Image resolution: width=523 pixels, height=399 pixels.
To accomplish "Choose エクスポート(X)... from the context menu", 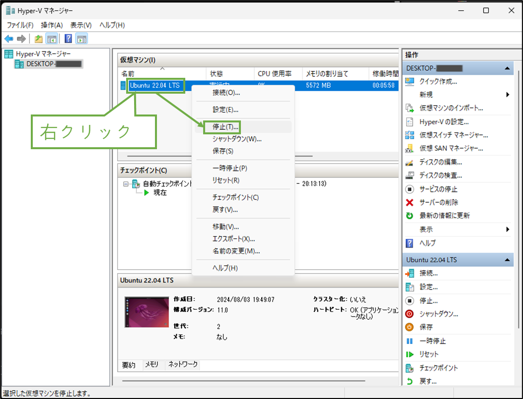I will click(243, 239).
